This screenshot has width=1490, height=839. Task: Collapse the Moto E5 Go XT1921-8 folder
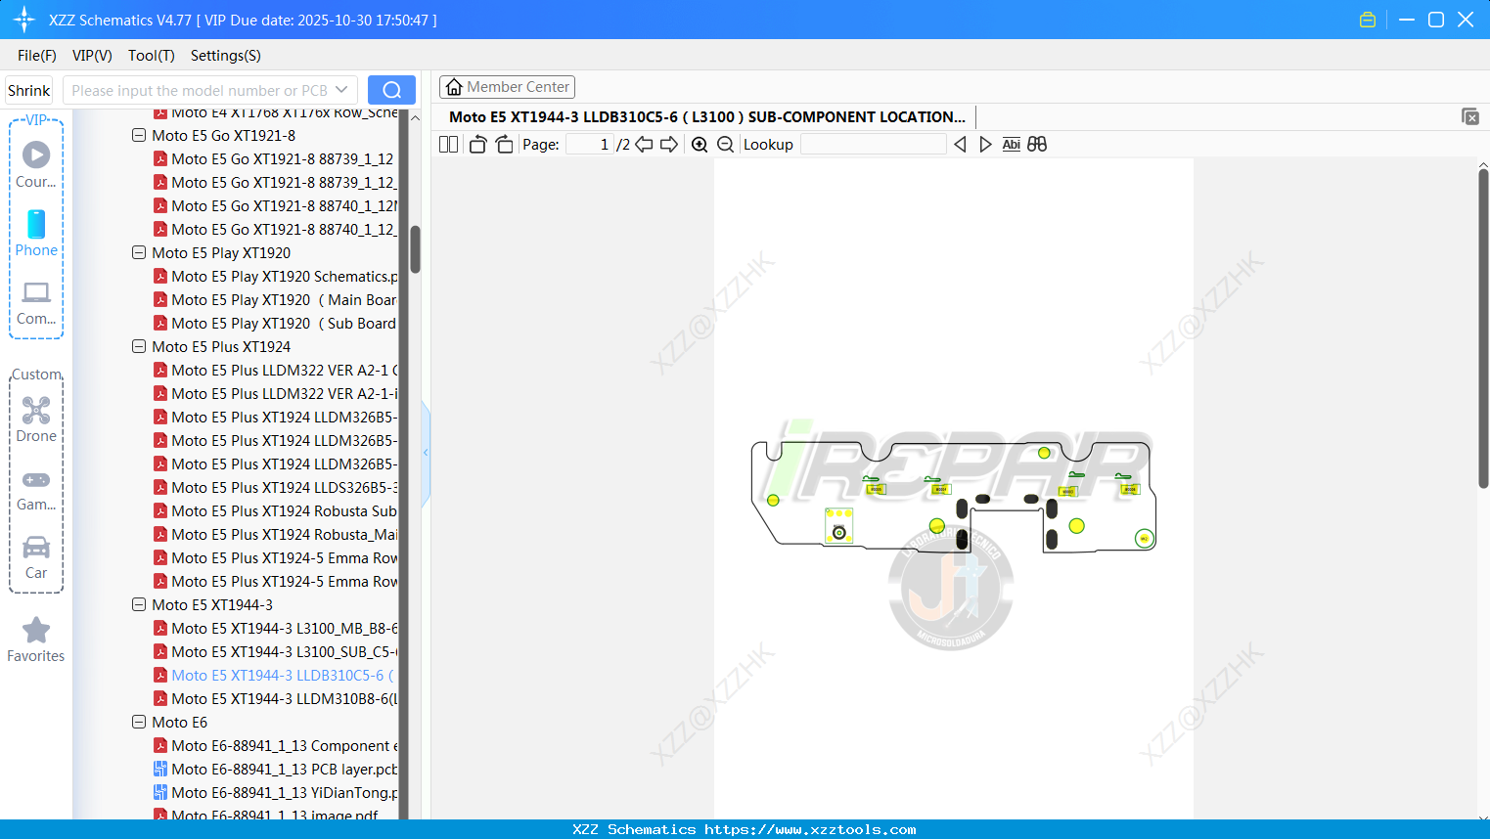tap(139, 136)
